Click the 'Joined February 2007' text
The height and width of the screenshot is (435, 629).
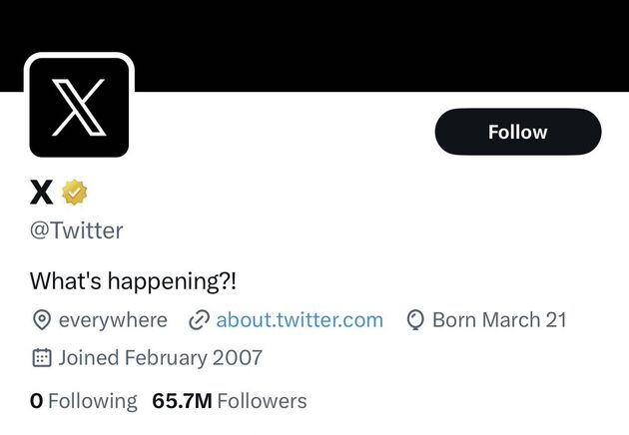pyautogui.click(x=160, y=357)
